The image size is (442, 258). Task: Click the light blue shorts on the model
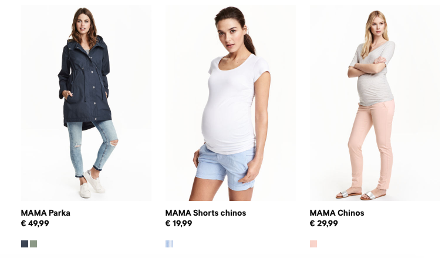click(225, 166)
